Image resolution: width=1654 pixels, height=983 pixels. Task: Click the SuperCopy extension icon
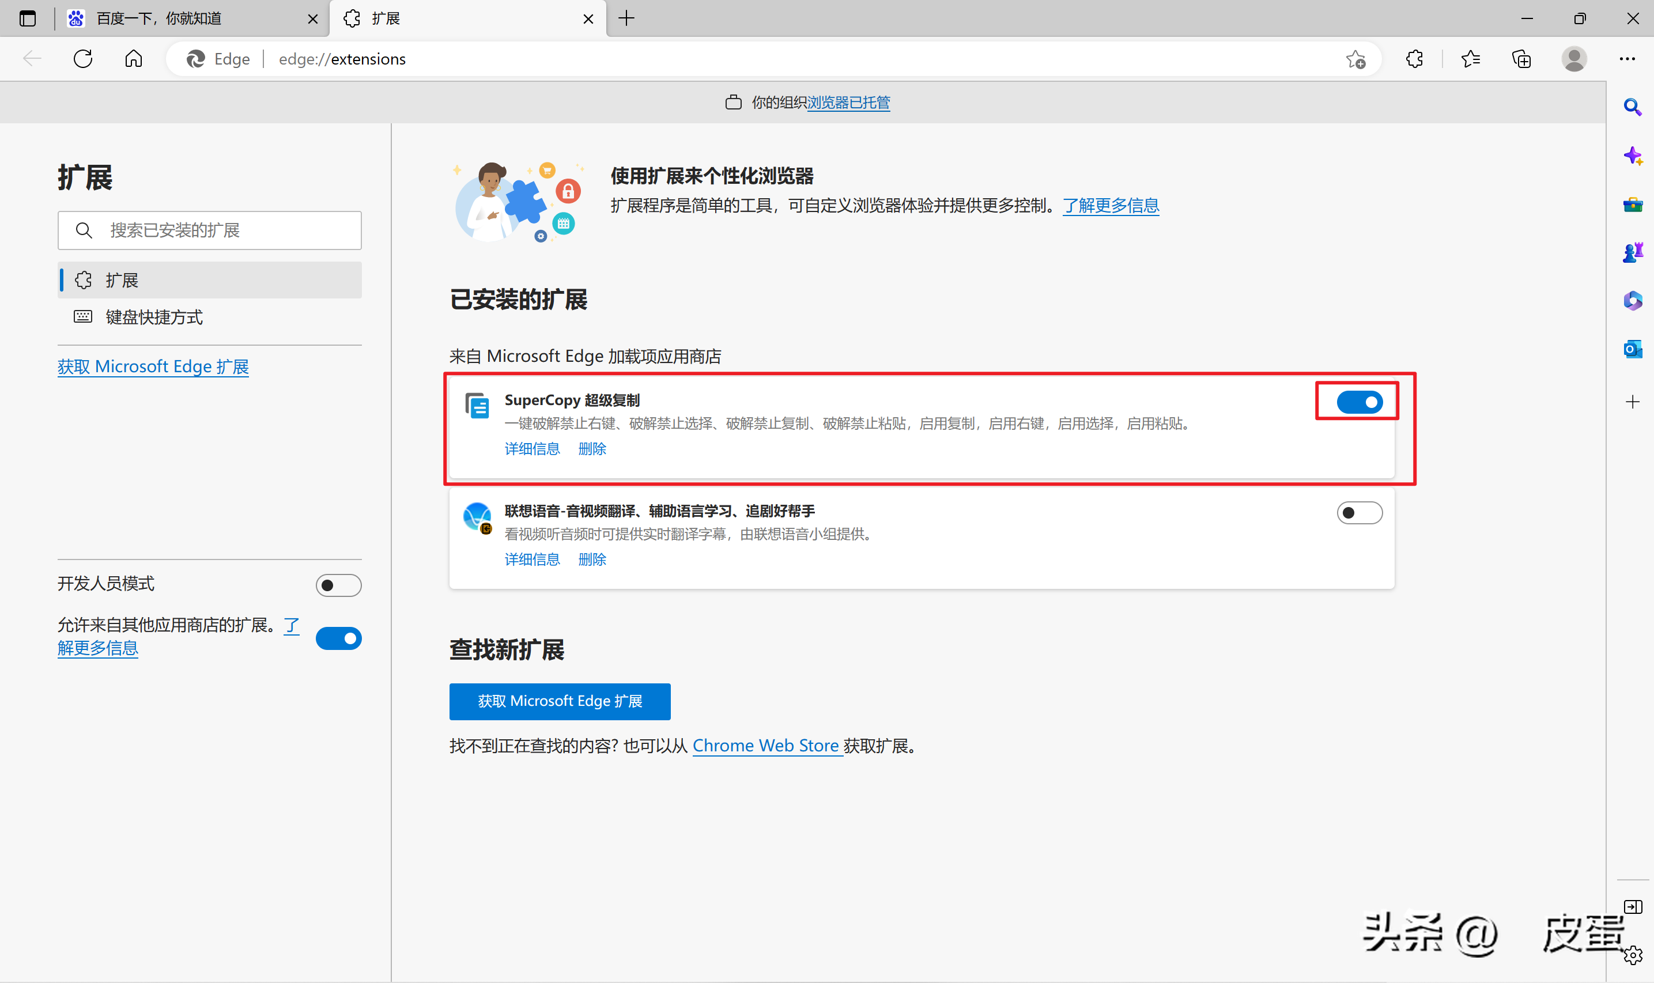(477, 406)
